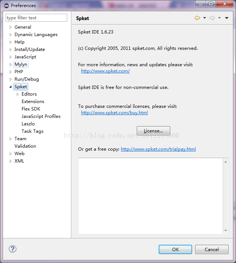Expand the Mylyn node
236x263 pixels.
10,64
